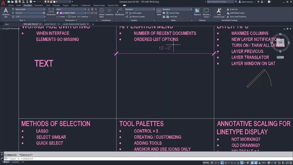Click Add Current Scale icon
Screen dimensions: 293x165
click(219, 13)
